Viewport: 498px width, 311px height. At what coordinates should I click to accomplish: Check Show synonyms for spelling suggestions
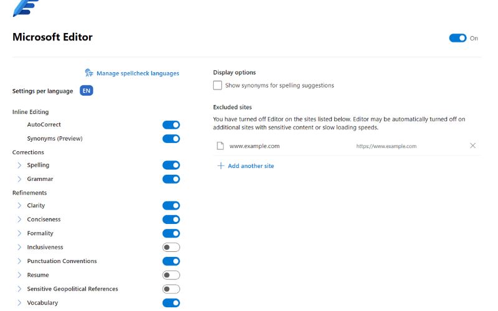(x=218, y=85)
